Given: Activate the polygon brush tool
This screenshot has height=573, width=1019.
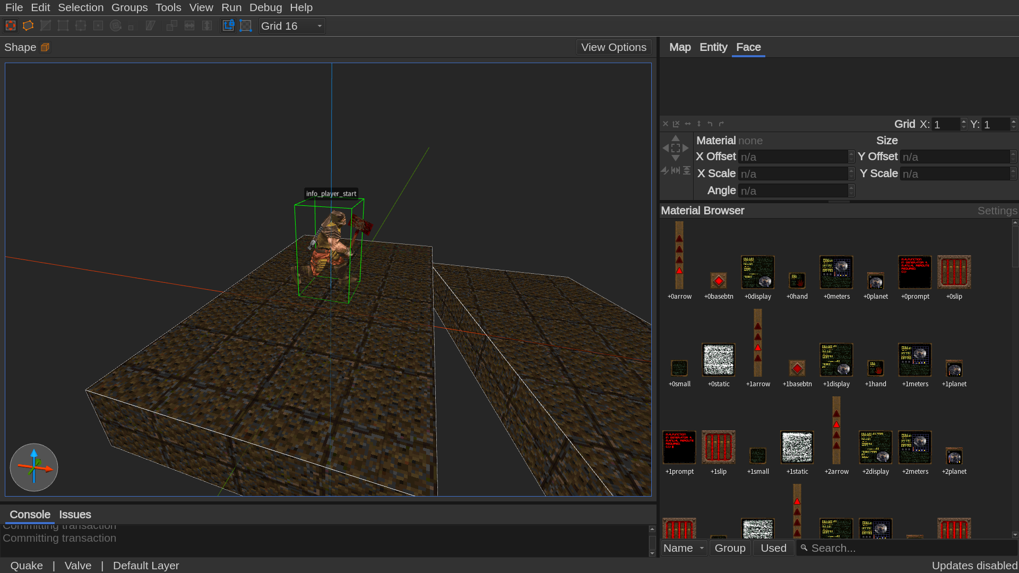Looking at the screenshot, I should 28,25.
